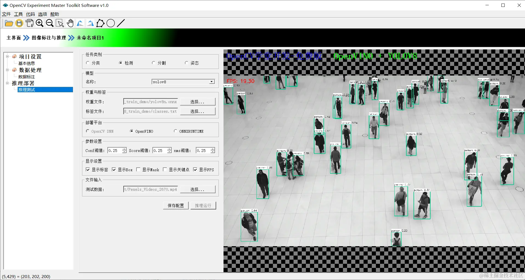Click the 标签文件 path input field

[x=151, y=111]
